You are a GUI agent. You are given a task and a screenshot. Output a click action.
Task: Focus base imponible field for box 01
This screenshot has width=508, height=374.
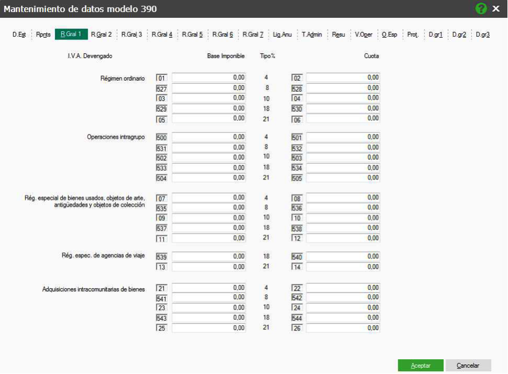point(209,77)
